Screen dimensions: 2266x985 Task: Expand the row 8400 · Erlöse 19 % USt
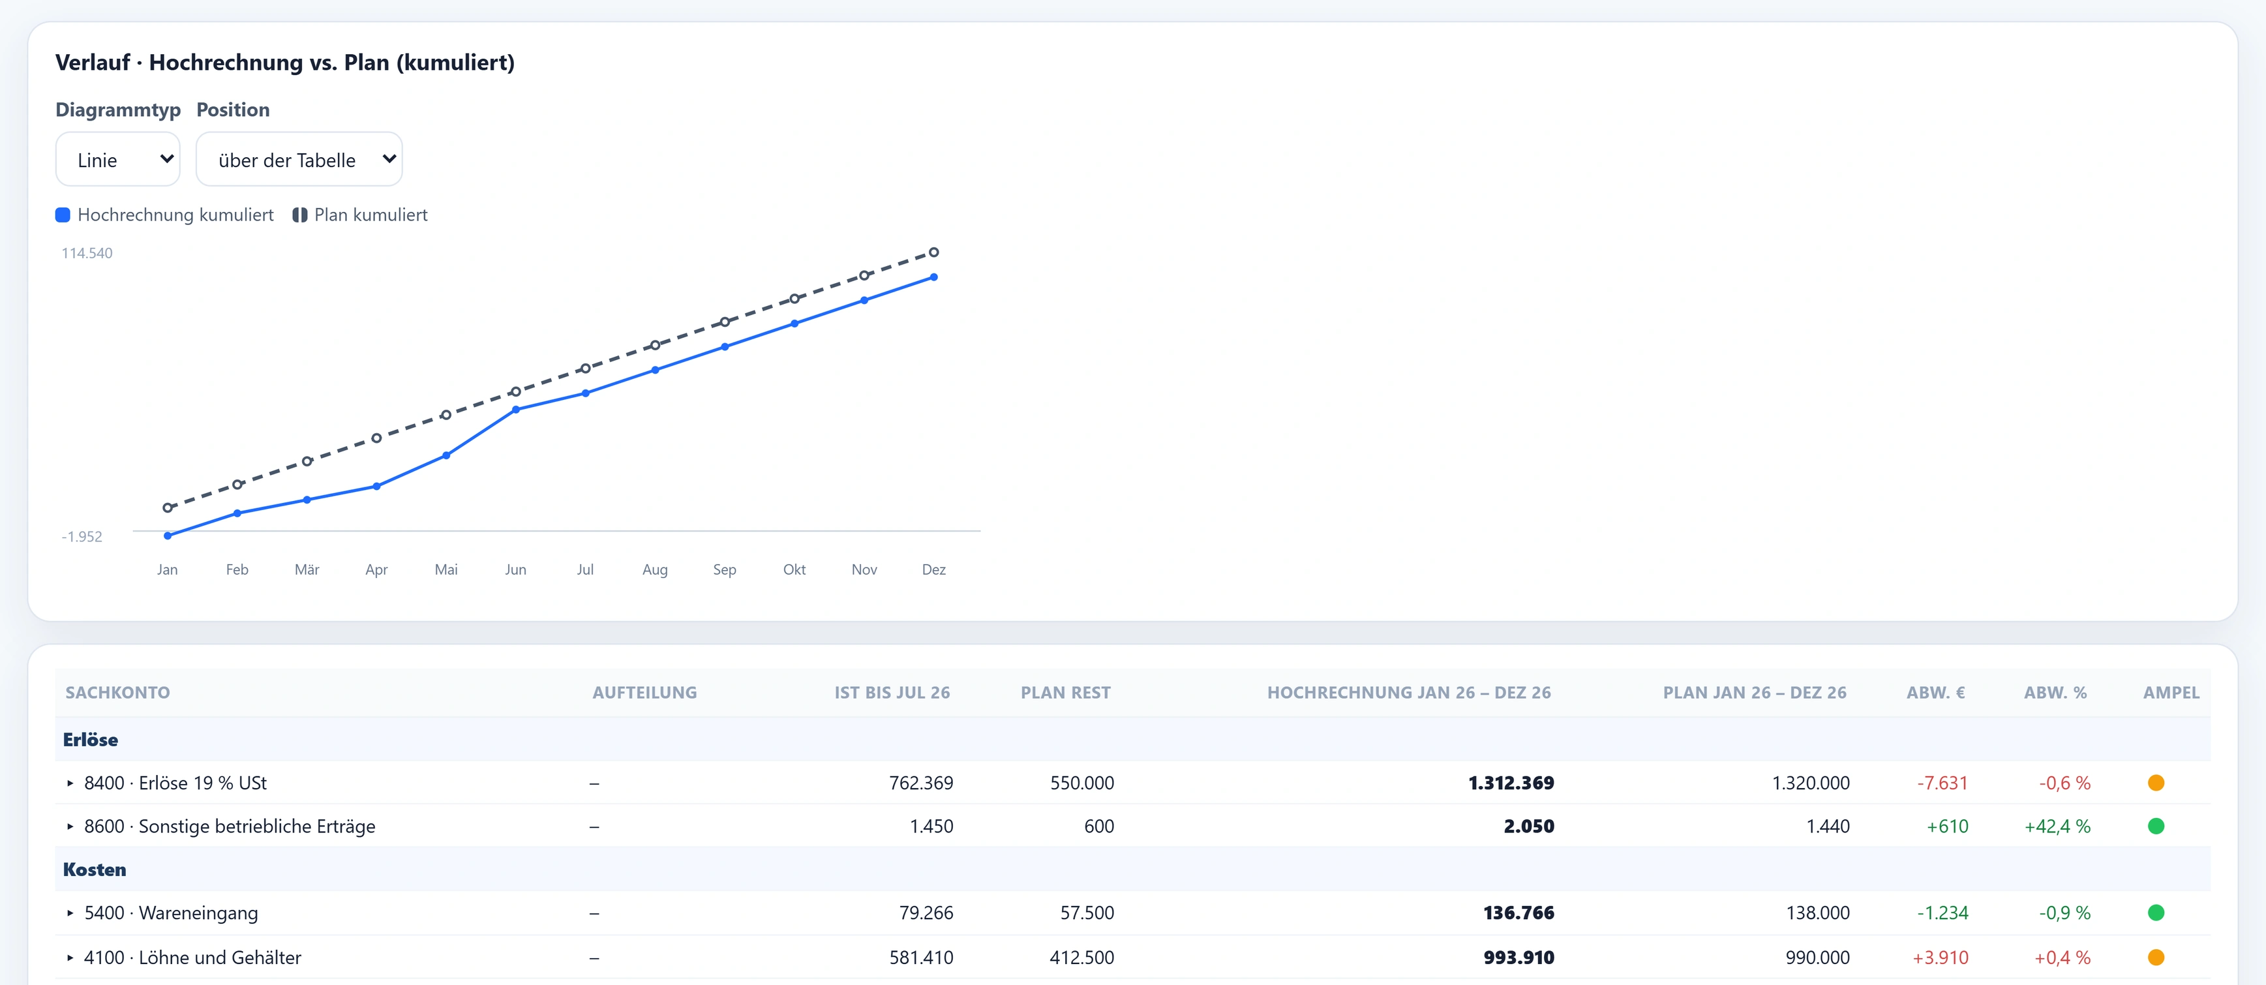[x=70, y=783]
